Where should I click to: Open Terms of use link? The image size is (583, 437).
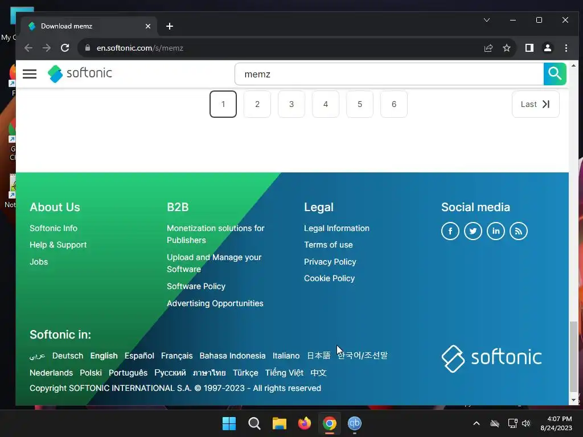[x=329, y=245]
